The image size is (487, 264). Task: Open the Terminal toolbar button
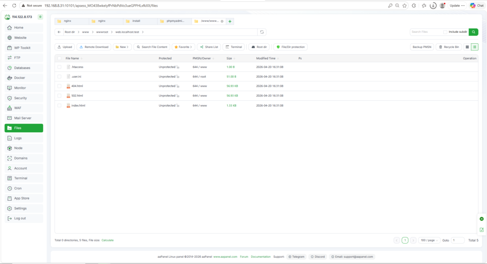(x=234, y=47)
